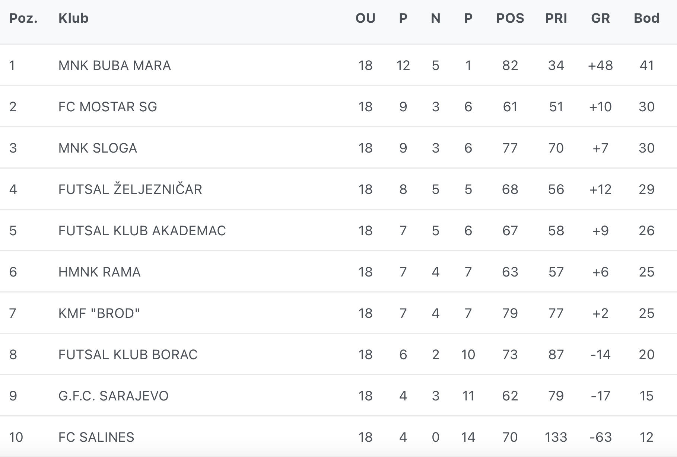This screenshot has width=677, height=457.
Task: Click the Klub column header
Action: click(x=73, y=18)
